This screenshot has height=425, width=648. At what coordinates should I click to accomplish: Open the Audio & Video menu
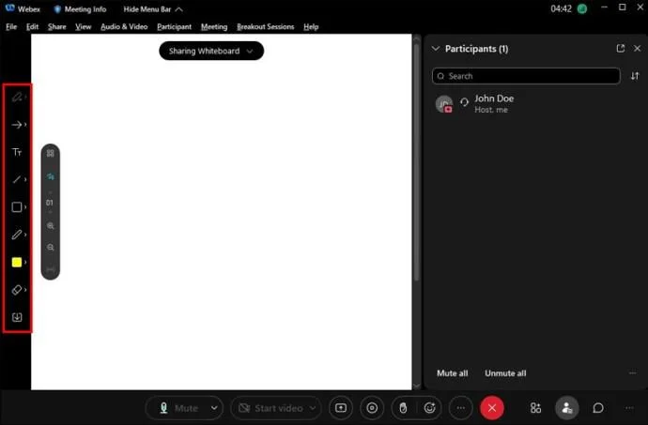124,27
